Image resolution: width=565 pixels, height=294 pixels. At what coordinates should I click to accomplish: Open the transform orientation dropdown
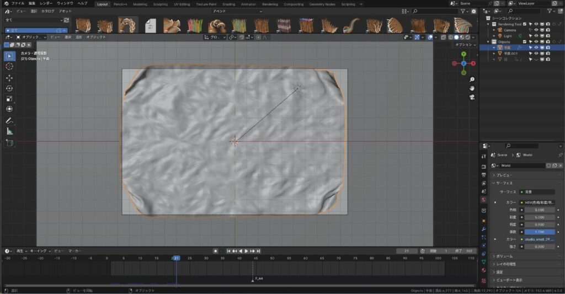215,37
